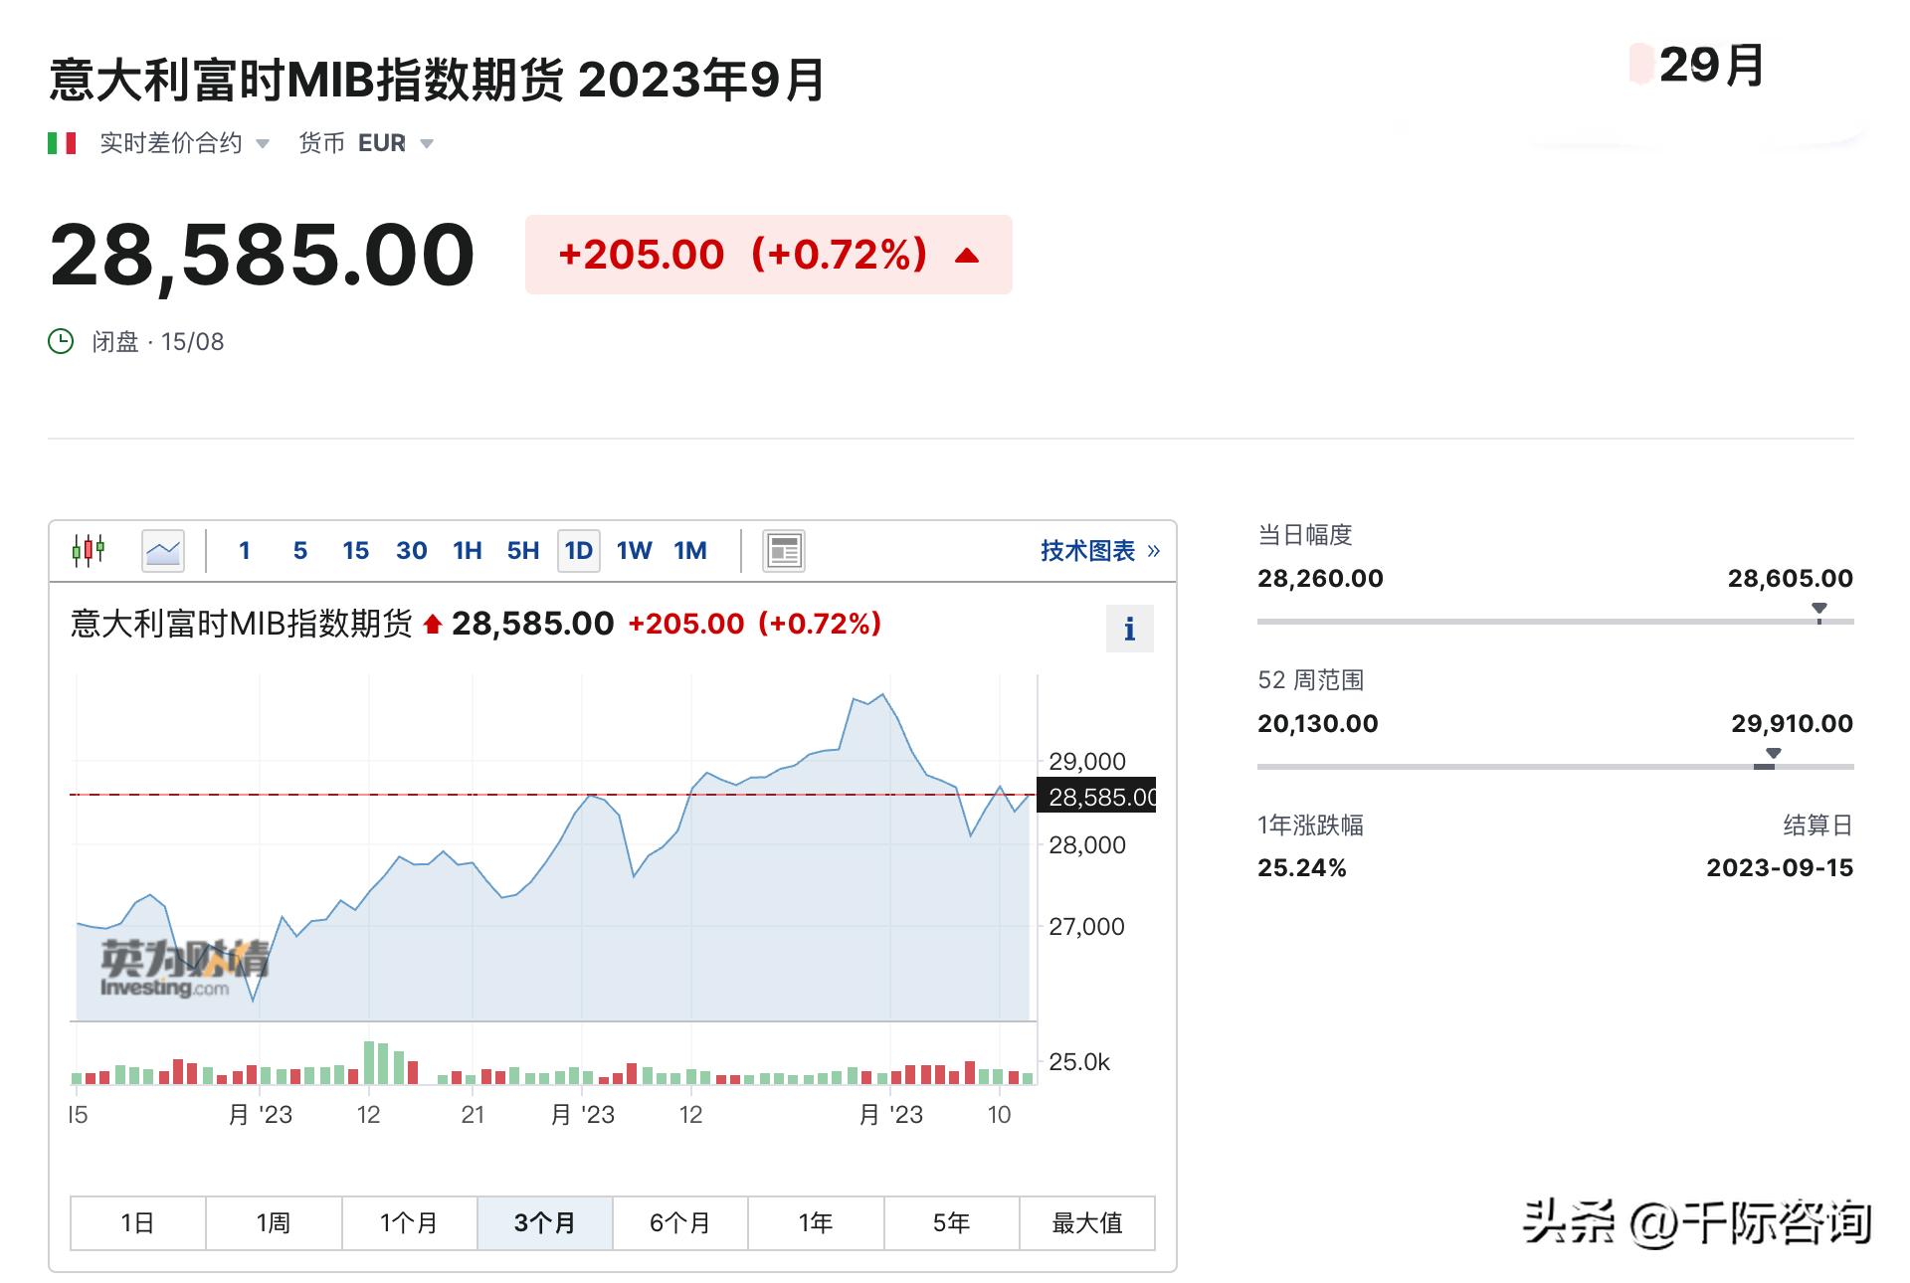Switch to the 1W timeframe
This screenshot has height=1283, width=1910.
634,550
